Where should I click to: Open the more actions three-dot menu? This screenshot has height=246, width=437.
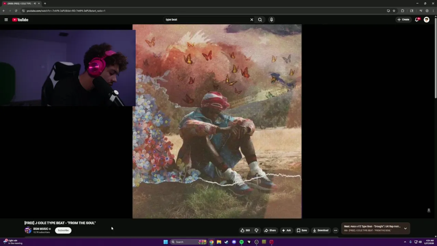coord(335,230)
